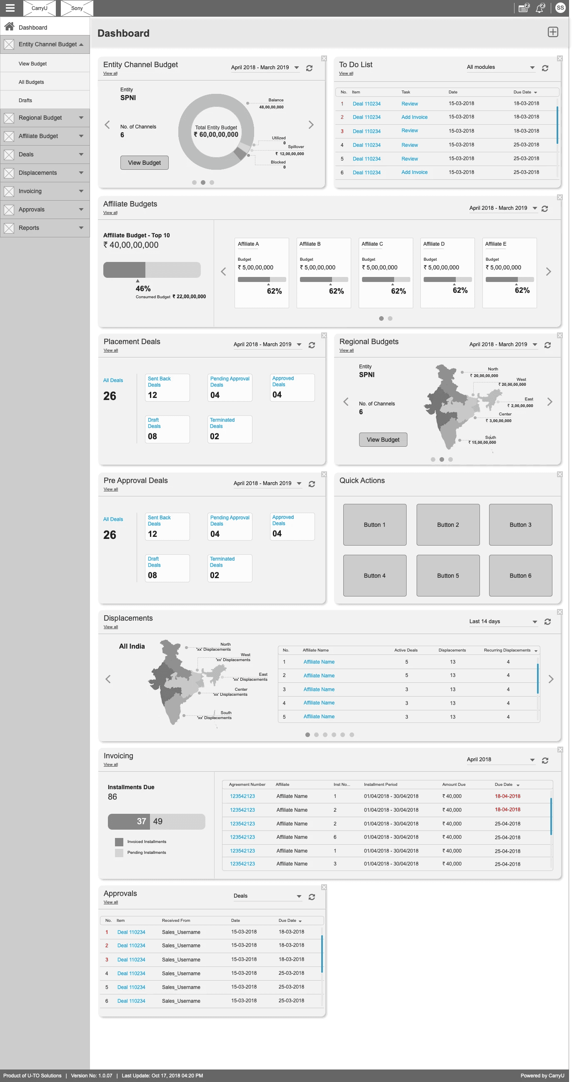Screen dimensions: 572x1082
Task: Refresh the Approvals widget
Action: [x=312, y=897]
